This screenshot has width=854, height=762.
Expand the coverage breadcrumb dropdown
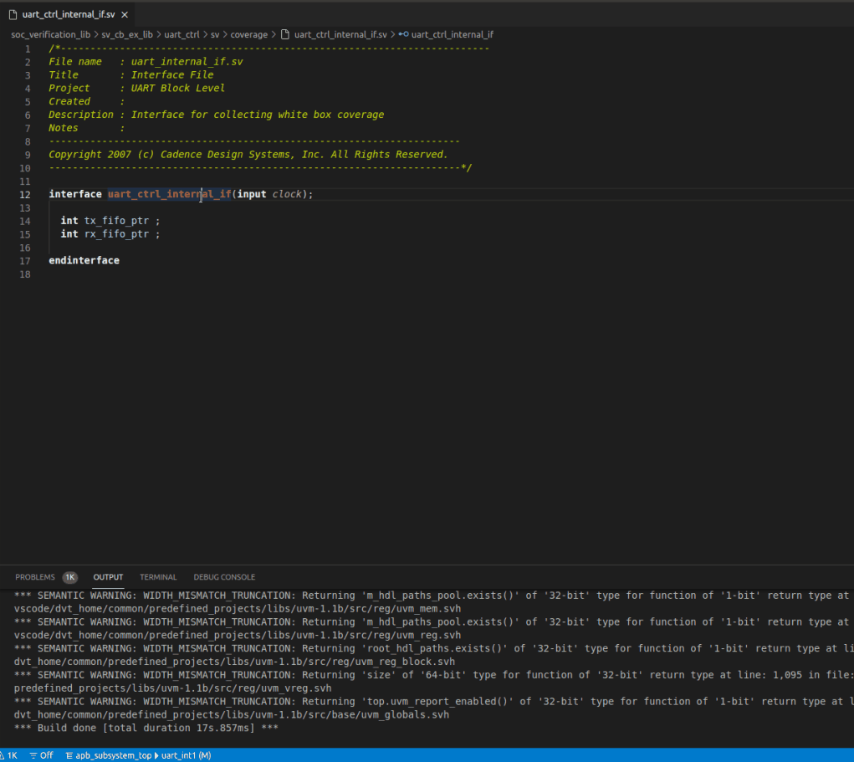pos(248,34)
